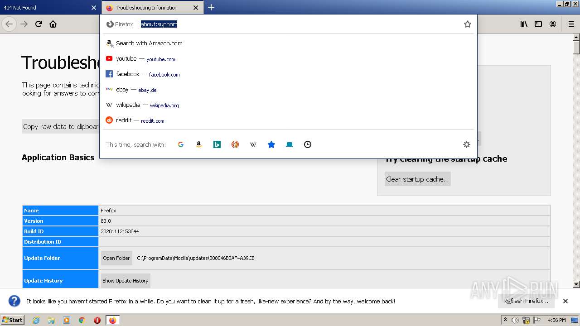Open the Library icon in toolbar
The height and width of the screenshot is (326, 580).
(524, 24)
